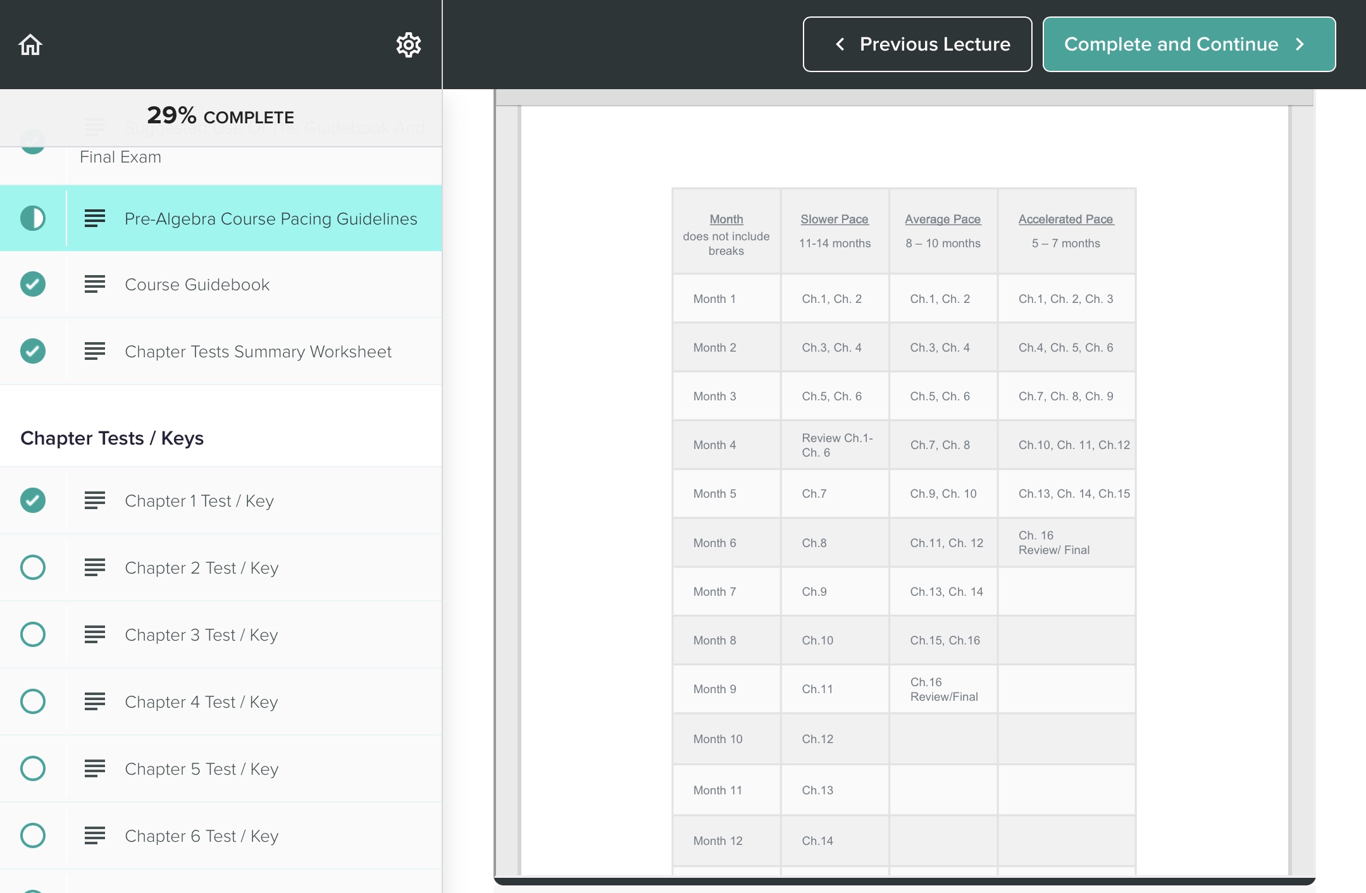1366x893 pixels.
Task: Go to the course home icon
Action: pos(30,45)
